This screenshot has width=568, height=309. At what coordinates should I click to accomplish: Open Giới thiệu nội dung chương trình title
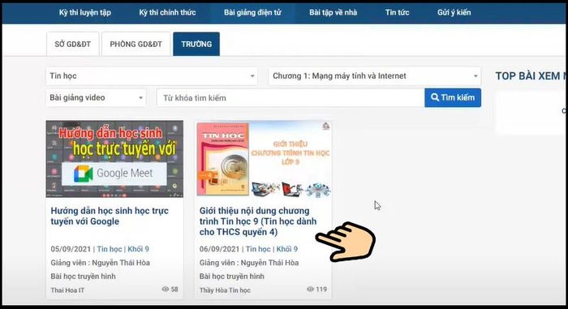pyautogui.click(x=258, y=221)
